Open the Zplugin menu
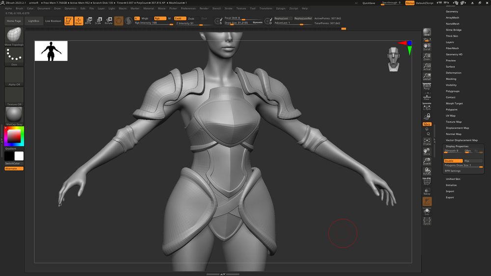 (x=280, y=8)
